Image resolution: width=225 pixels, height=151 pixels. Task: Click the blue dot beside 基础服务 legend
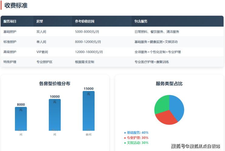(x=125, y=133)
